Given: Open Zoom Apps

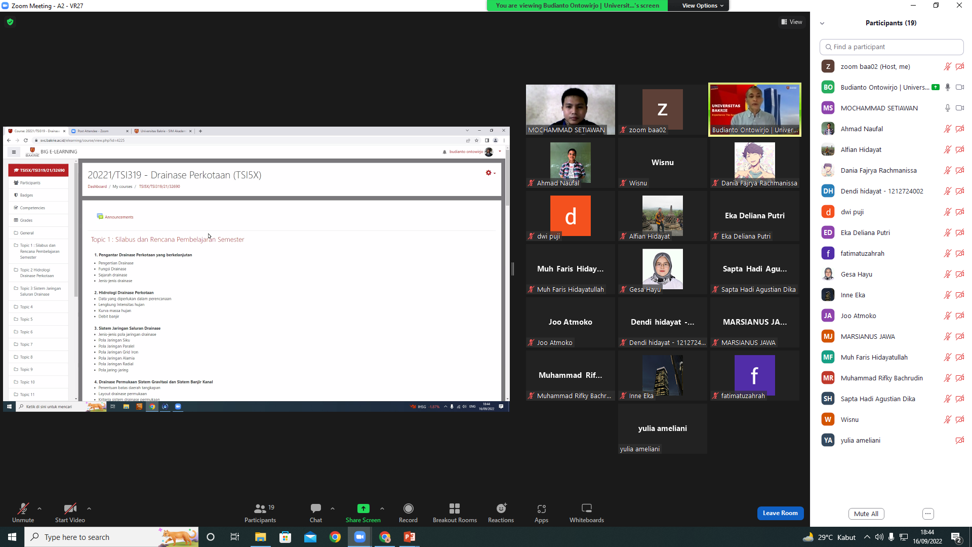Looking at the screenshot, I should point(541,513).
